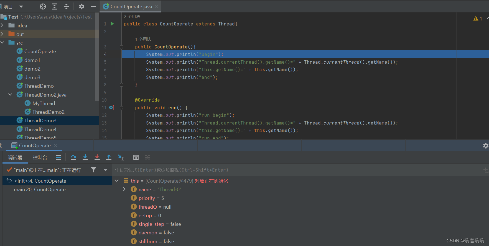The width and height of the screenshot is (489, 246).
Task: Click the warning indicator showing 1 problem
Action: click(478, 19)
